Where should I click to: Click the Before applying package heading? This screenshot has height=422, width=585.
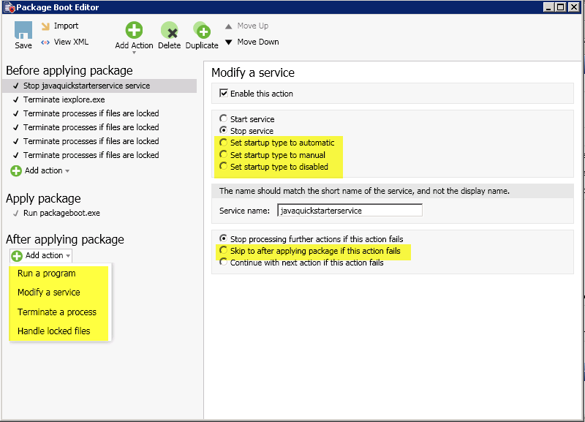(x=69, y=70)
